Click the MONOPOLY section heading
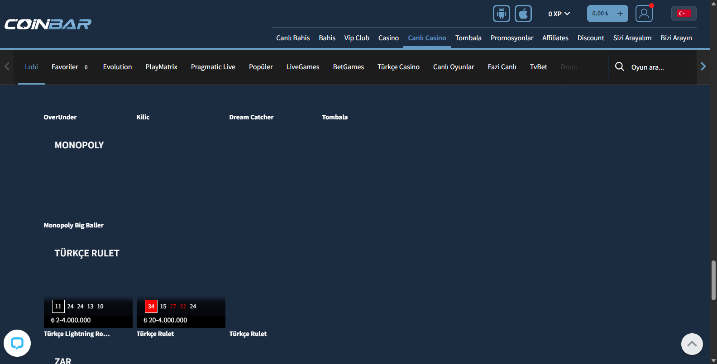 (79, 145)
